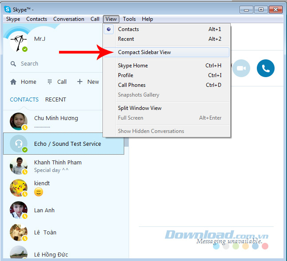Viewport: 287px width, 261px height.
Task: Open Chu Minh Hương's avatar
Action: 19,121
